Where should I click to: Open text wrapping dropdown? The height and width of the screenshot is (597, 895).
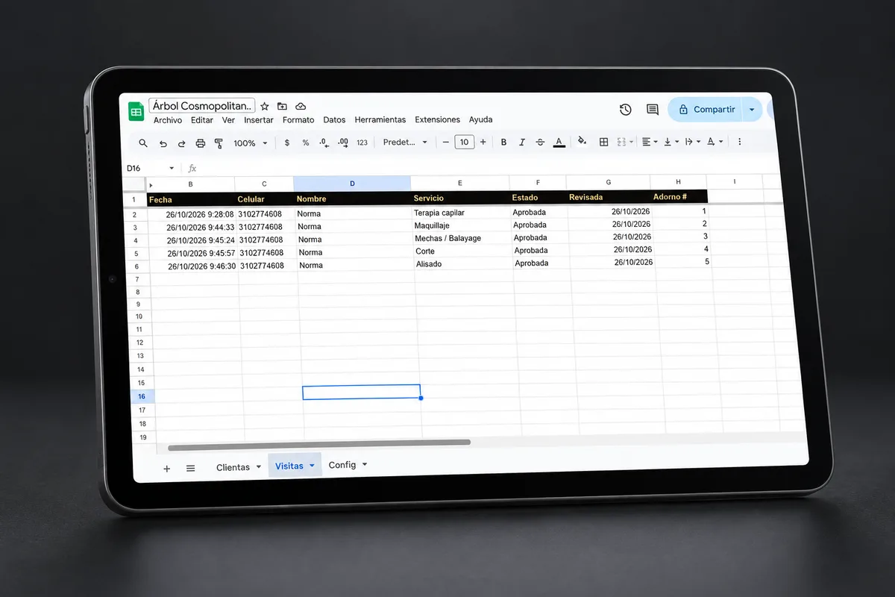pos(693,142)
